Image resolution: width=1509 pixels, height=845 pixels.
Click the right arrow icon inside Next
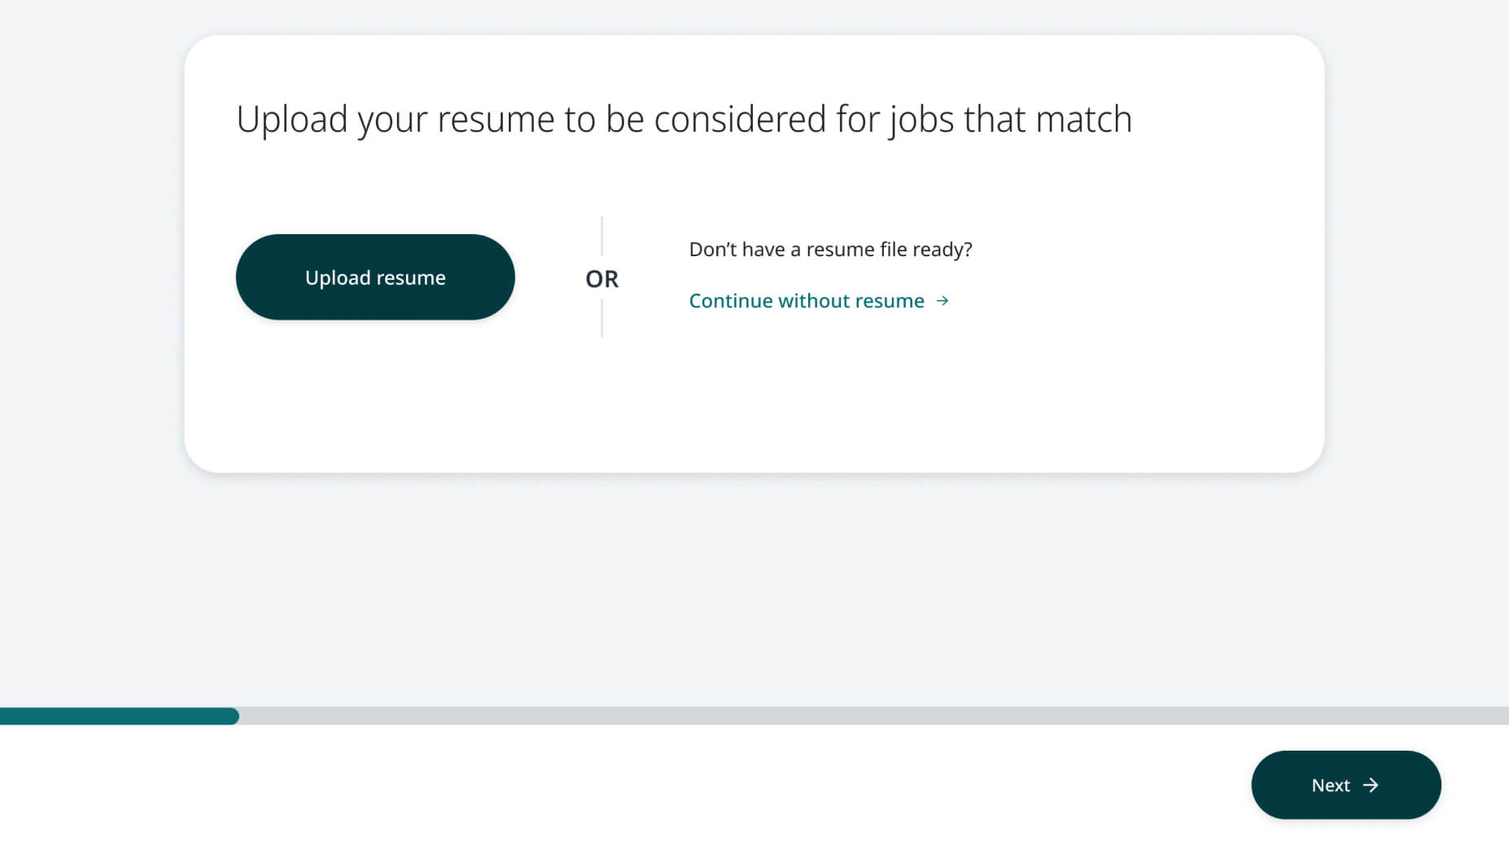[x=1371, y=785]
